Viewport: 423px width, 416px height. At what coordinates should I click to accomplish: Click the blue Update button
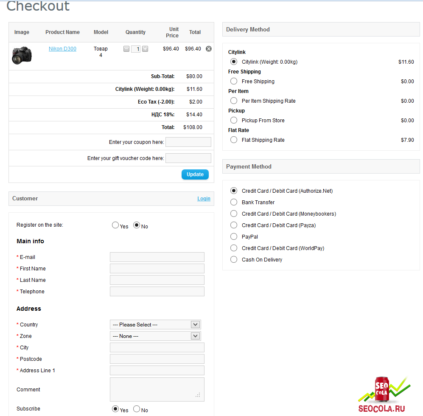click(x=195, y=174)
